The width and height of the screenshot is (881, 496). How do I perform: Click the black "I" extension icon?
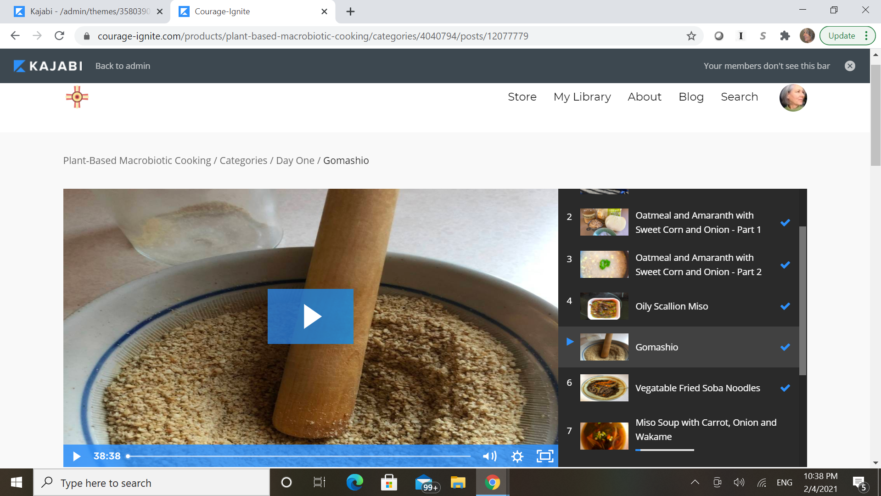click(741, 36)
